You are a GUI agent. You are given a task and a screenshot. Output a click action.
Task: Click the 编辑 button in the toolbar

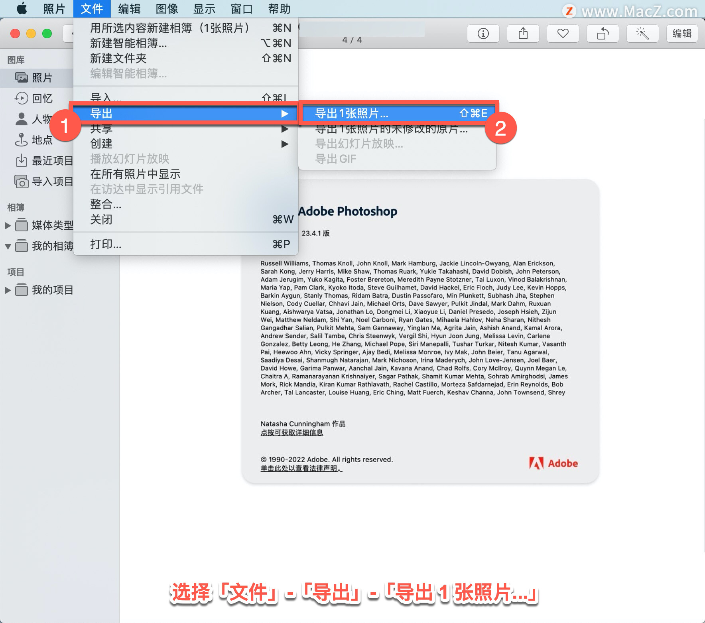[x=682, y=34]
